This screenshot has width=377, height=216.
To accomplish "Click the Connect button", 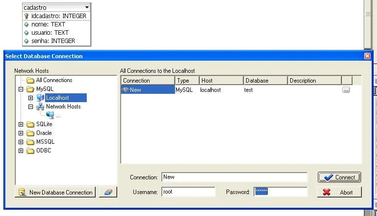I will click(339, 177).
